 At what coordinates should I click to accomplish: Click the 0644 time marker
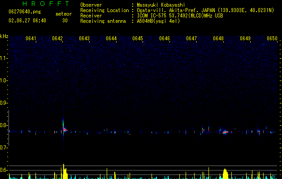click(111, 38)
